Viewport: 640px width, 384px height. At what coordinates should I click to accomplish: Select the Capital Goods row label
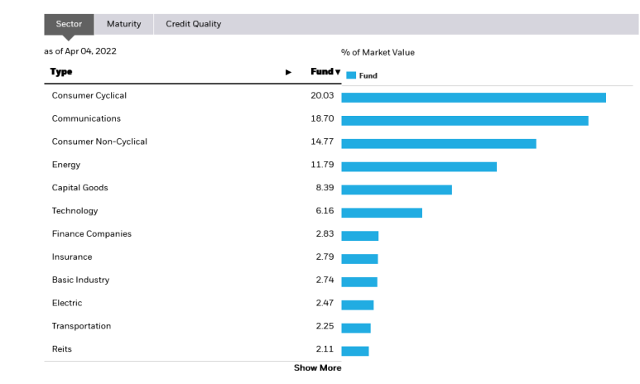(80, 188)
